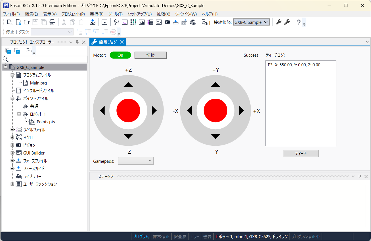This screenshot has height=241, width=371.
Task: Open the セットアップ(U) menu
Action: coord(139,14)
